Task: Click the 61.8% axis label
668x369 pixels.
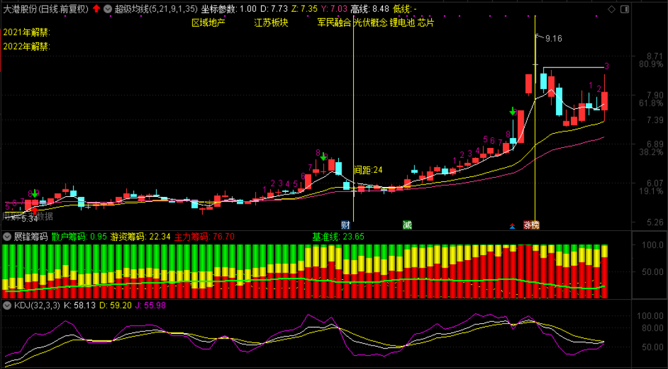Action: click(651, 103)
